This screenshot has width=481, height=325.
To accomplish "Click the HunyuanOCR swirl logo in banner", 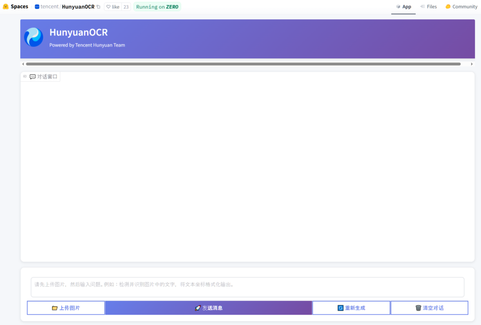I will click(34, 37).
